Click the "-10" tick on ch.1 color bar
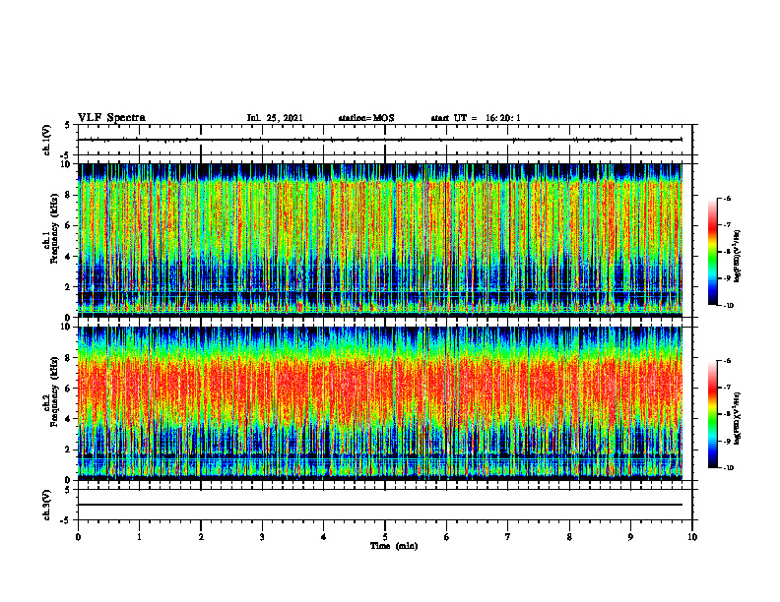Image resolution: width=780 pixels, height=602 pixels. pyautogui.click(x=729, y=306)
